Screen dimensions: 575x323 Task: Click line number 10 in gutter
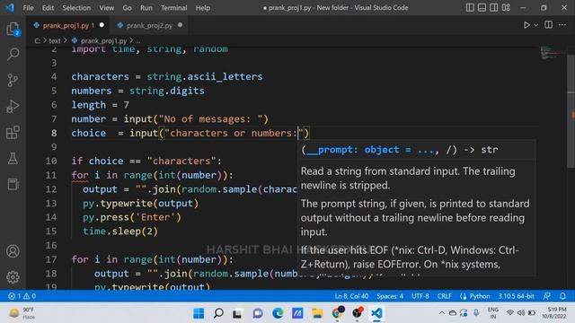(51, 161)
